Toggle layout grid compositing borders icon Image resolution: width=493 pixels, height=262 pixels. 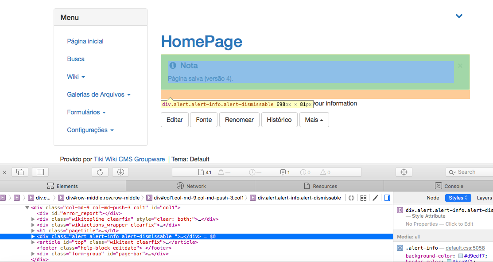click(364, 198)
